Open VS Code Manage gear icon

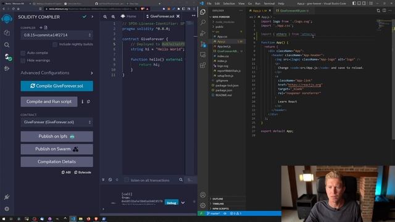pos(203,205)
